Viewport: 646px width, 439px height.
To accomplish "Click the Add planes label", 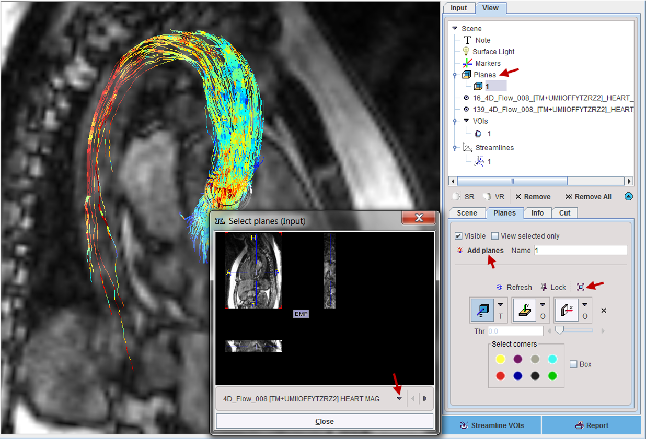I will coord(486,251).
